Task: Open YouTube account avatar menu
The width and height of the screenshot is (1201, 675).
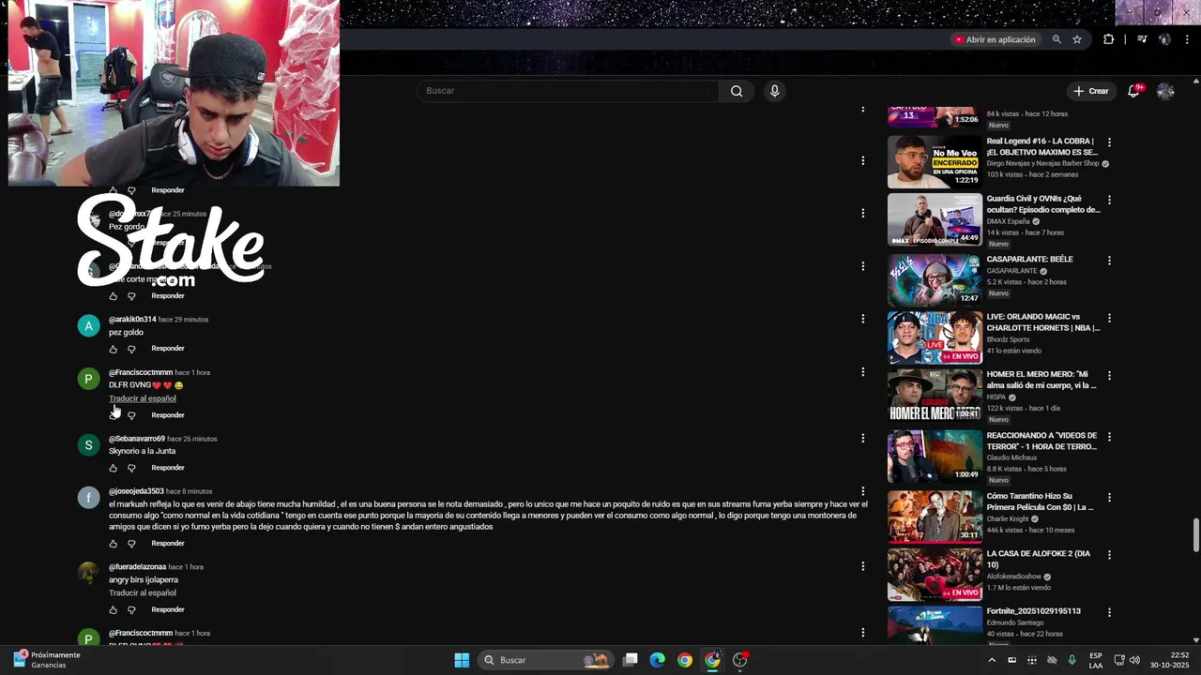Action: click(x=1165, y=91)
